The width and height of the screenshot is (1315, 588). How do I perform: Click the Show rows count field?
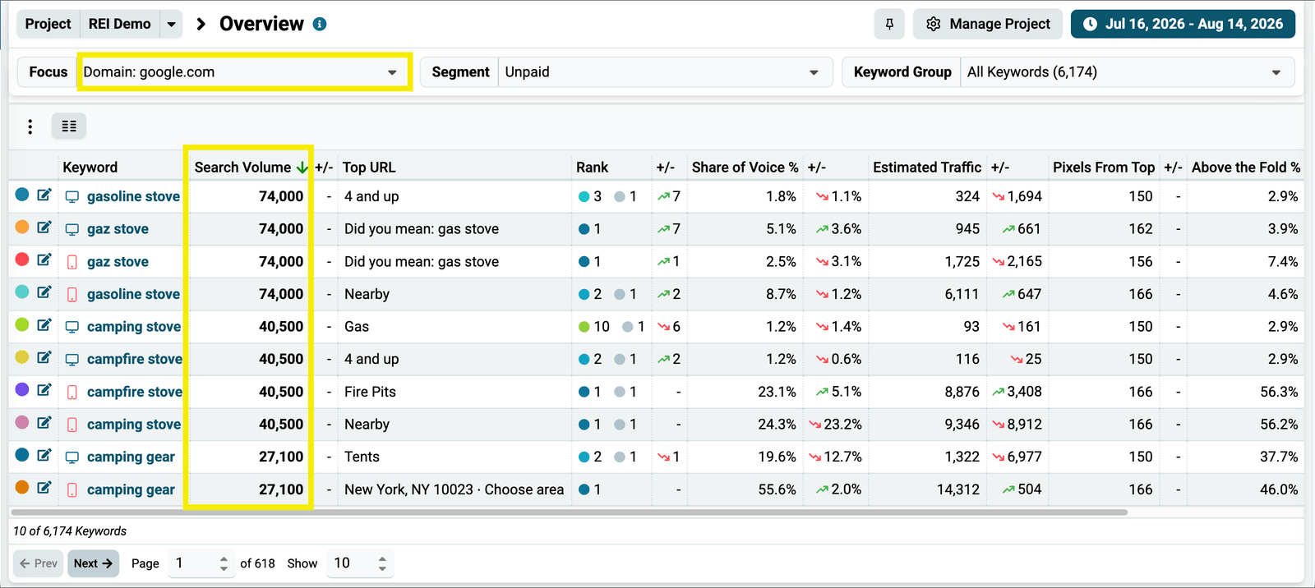point(351,563)
